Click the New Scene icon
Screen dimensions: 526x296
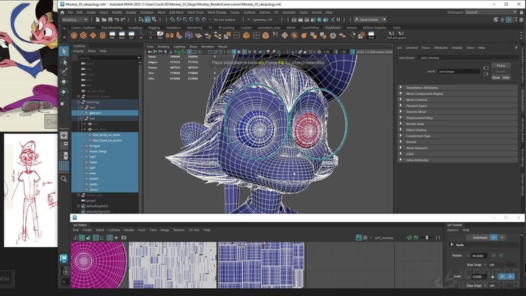pyautogui.click(x=98, y=20)
